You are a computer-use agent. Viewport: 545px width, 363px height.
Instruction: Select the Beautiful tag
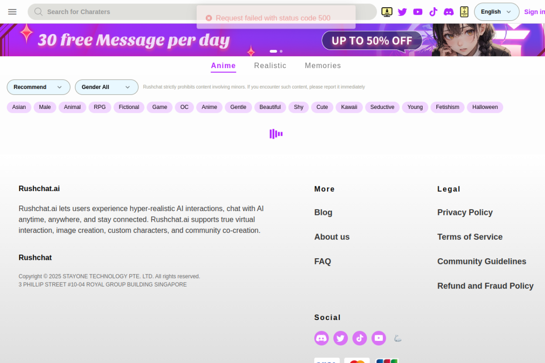tap(270, 107)
